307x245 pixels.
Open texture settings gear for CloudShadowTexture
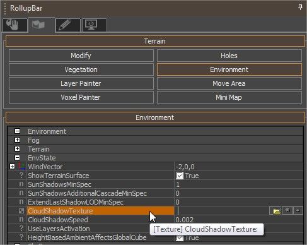(287, 210)
